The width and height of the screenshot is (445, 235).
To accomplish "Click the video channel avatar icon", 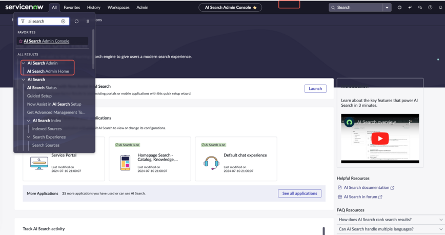I will coord(349,122).
